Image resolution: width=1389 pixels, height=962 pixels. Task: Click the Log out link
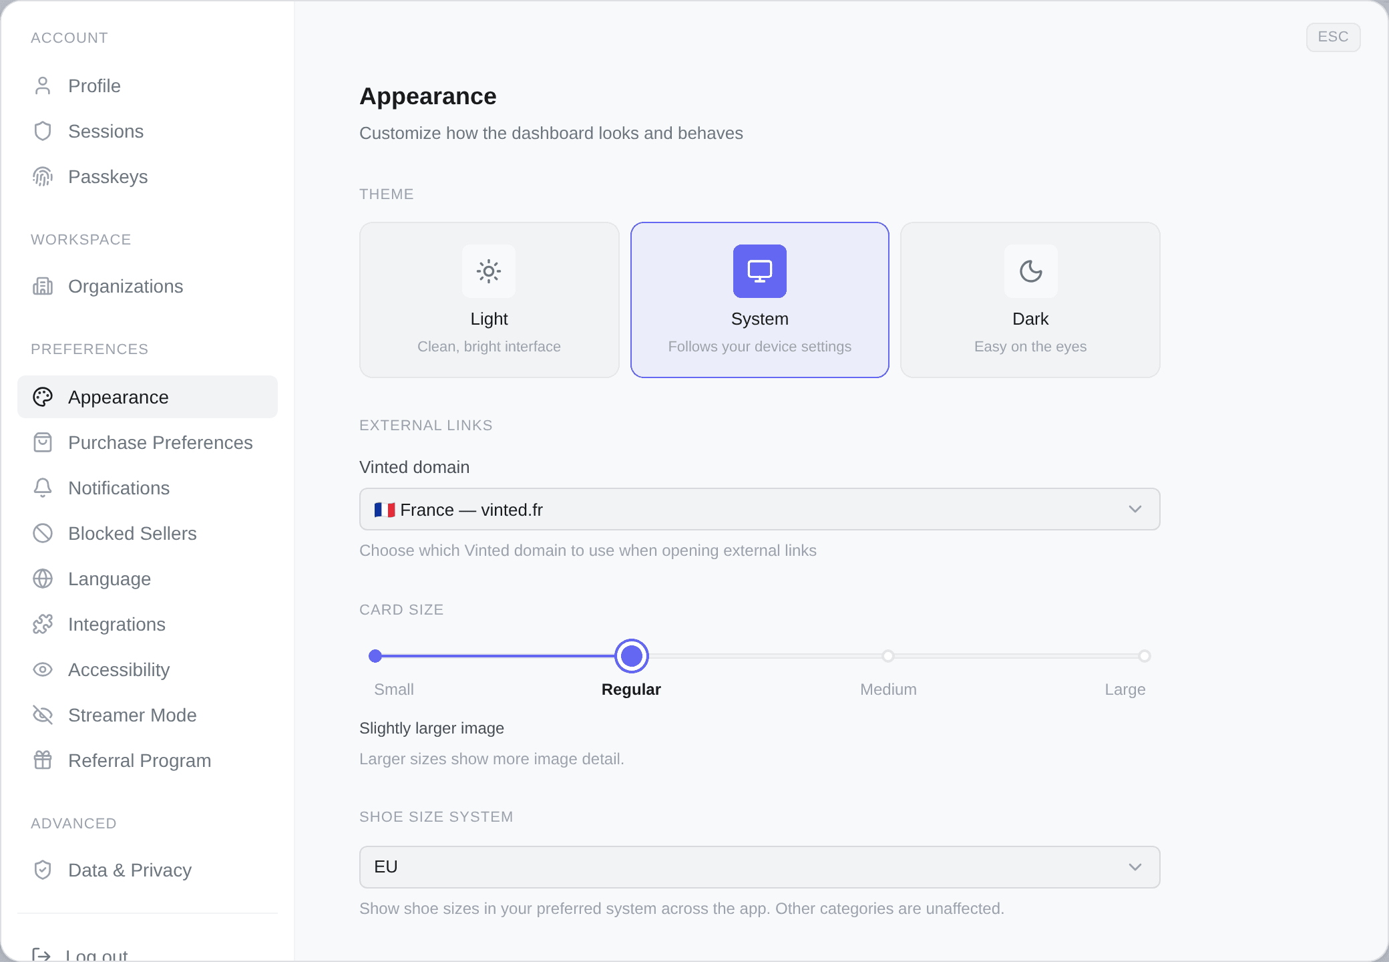pos(97,955)
